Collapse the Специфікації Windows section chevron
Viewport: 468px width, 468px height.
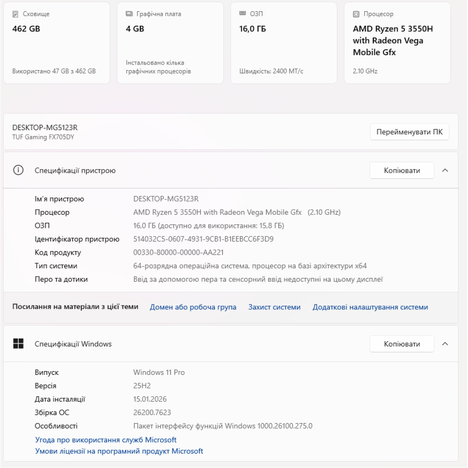pyautogui.click(x=445, y=344)
